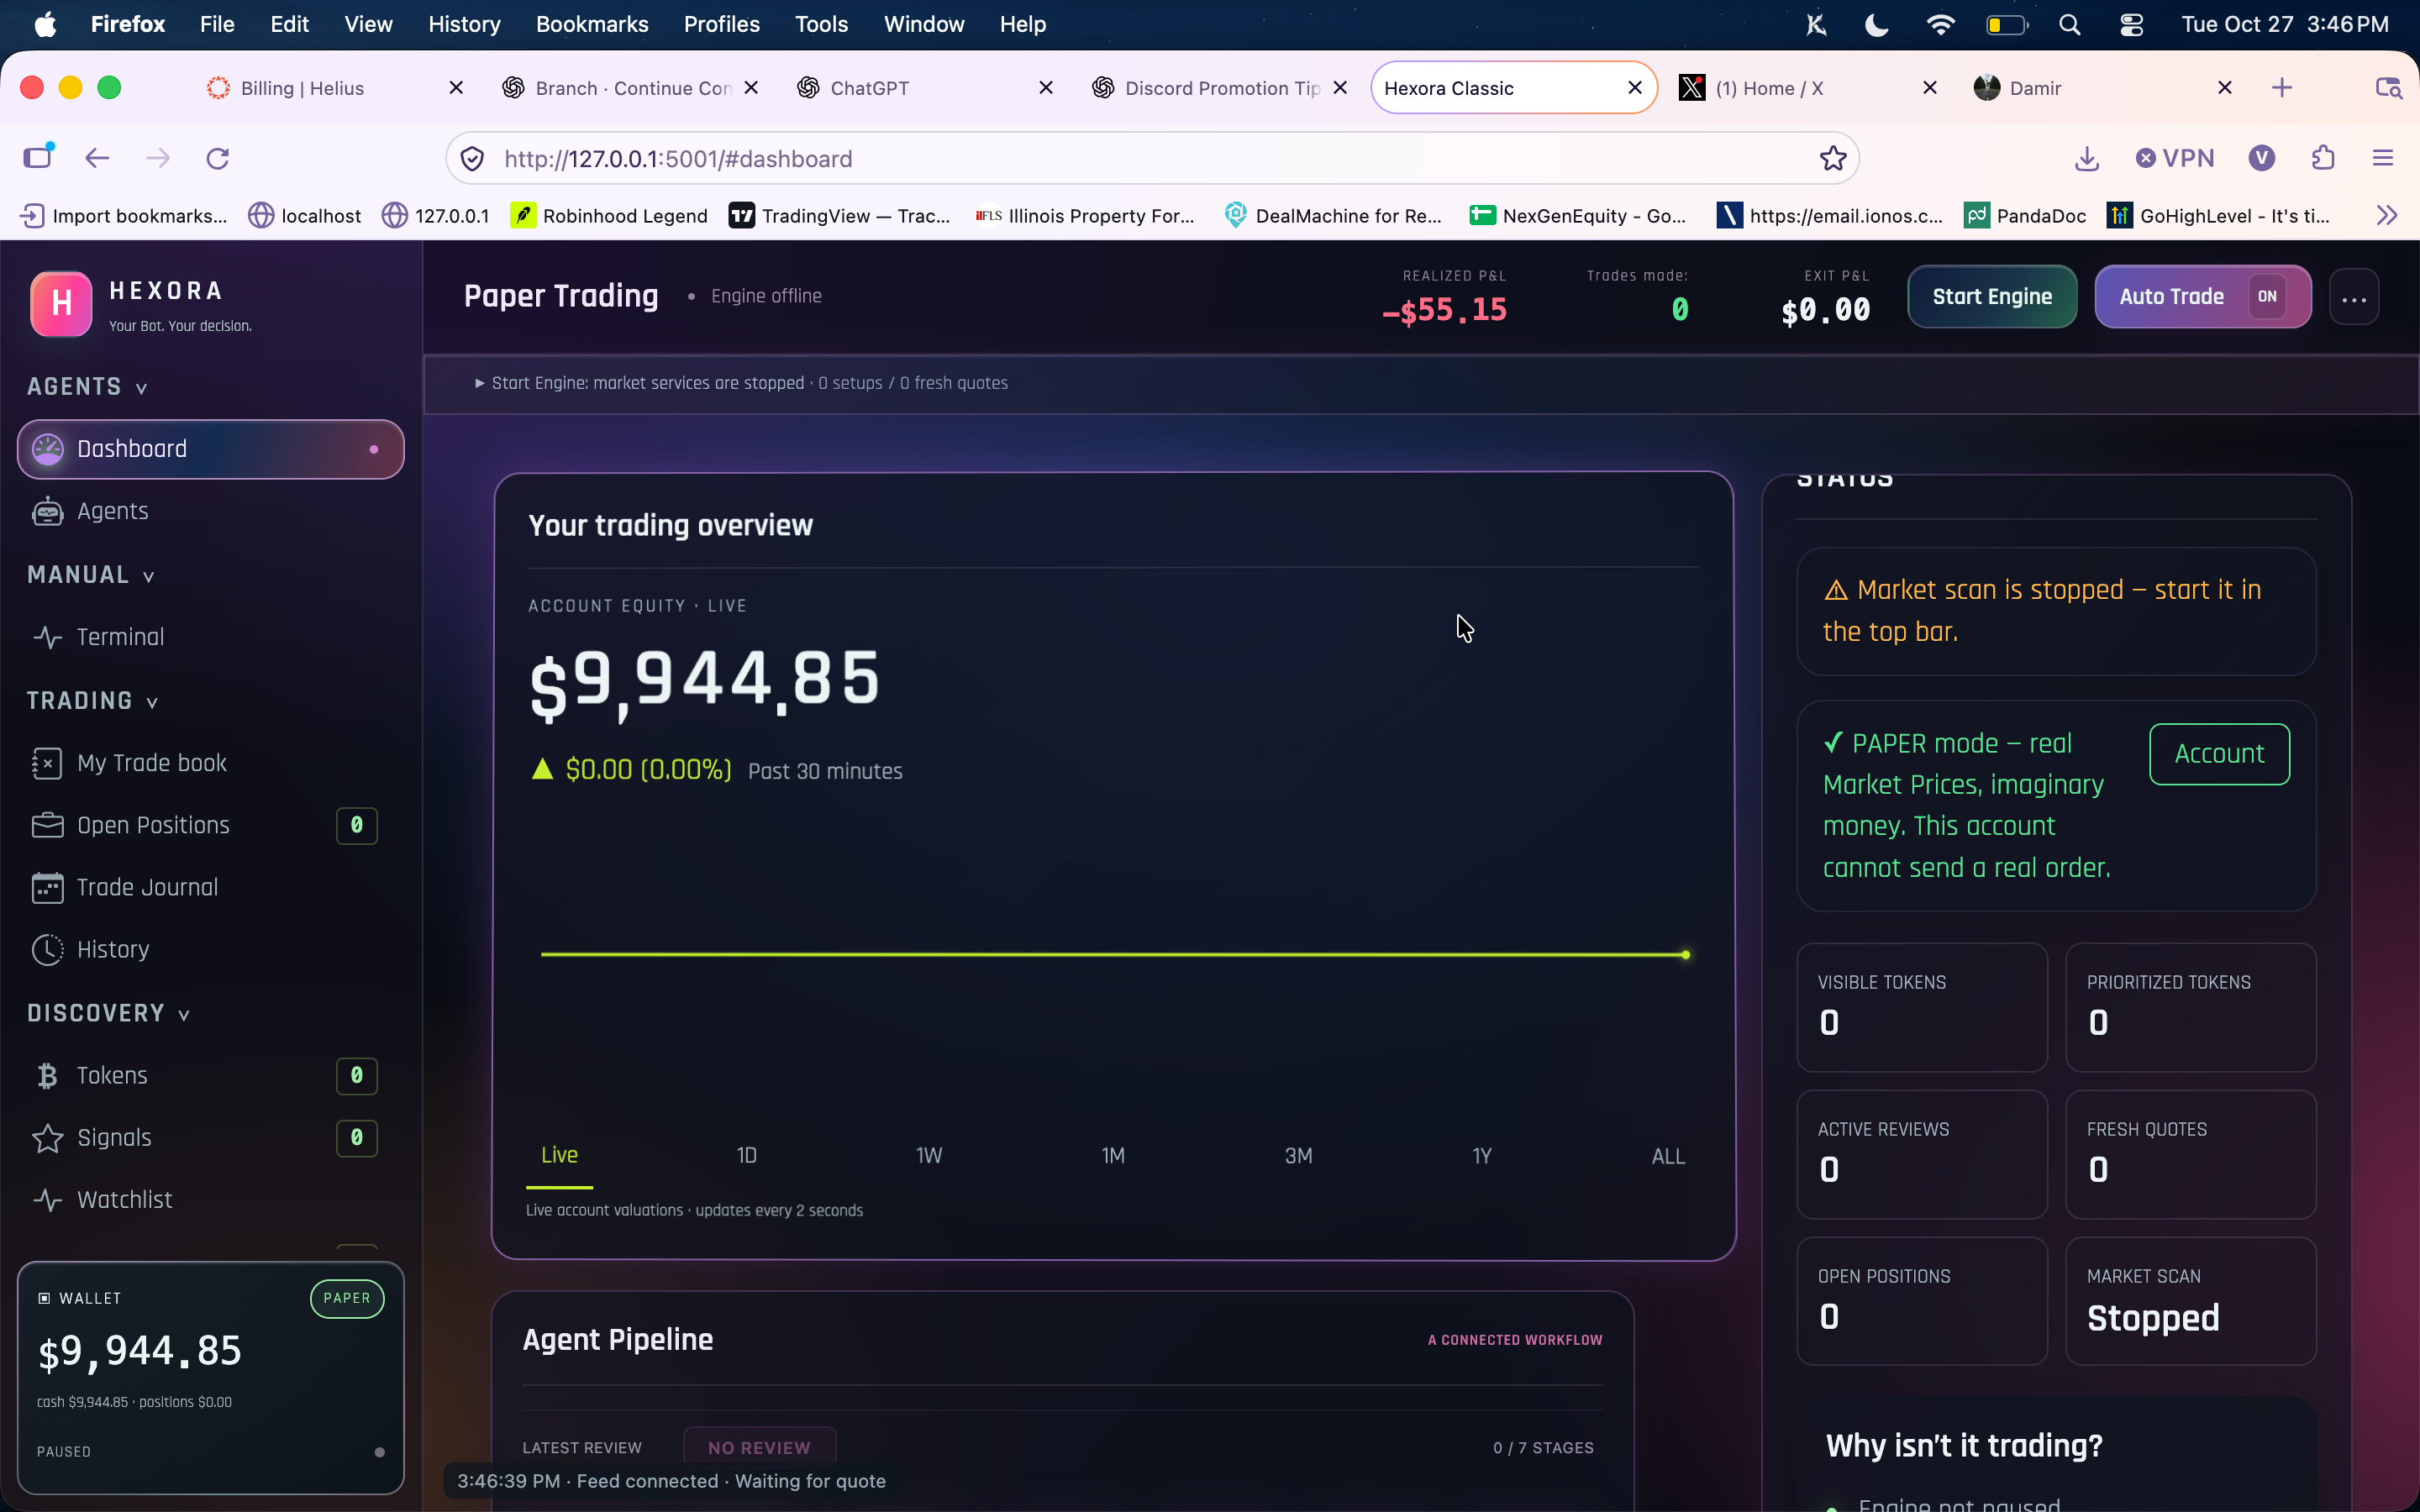
Task: Show more bookmarks chevron
Action: pyautogui.click(x=2387, y=215)
